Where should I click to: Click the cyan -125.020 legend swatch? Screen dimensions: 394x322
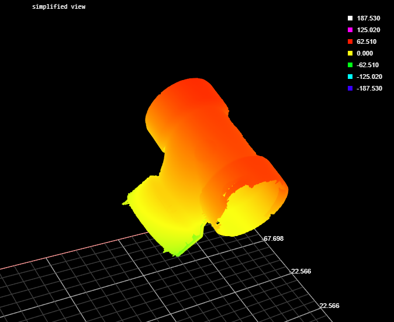point(350,77)
